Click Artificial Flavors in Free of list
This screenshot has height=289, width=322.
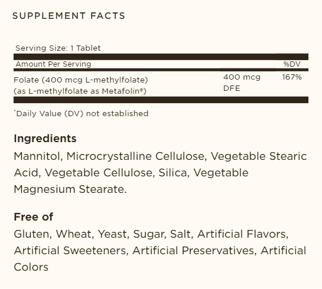pyautogui.click(x=243, y=234)
